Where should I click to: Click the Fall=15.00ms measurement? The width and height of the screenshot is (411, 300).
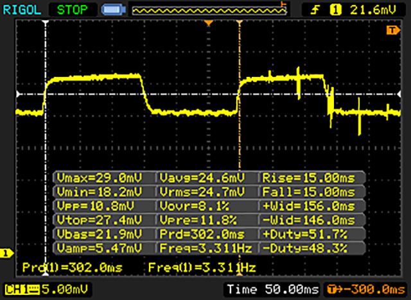(x=309, y=192)
